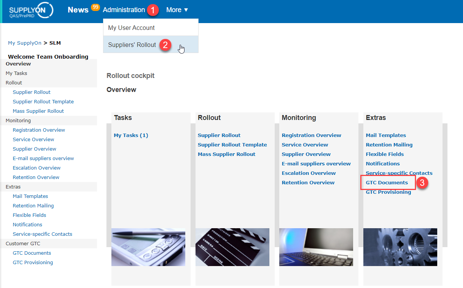
Task: Click the Monitoring laptop image
Action: pyautogui.click(x=316, y=247)
